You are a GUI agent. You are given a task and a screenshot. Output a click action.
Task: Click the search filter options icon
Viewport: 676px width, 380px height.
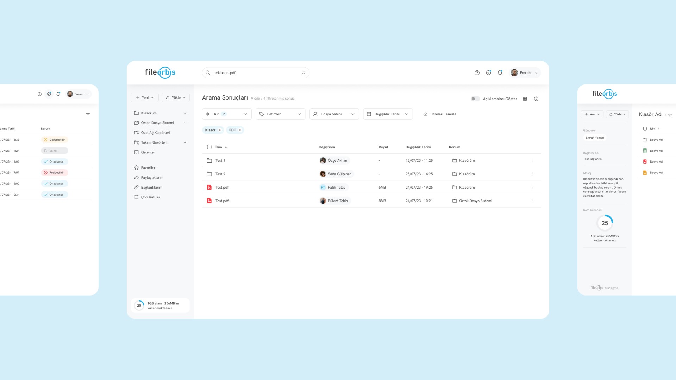pyautogui.click(x=303, y=73)
